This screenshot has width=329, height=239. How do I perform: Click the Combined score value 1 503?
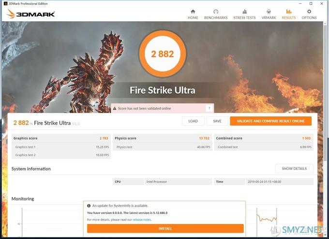(306, 138)
